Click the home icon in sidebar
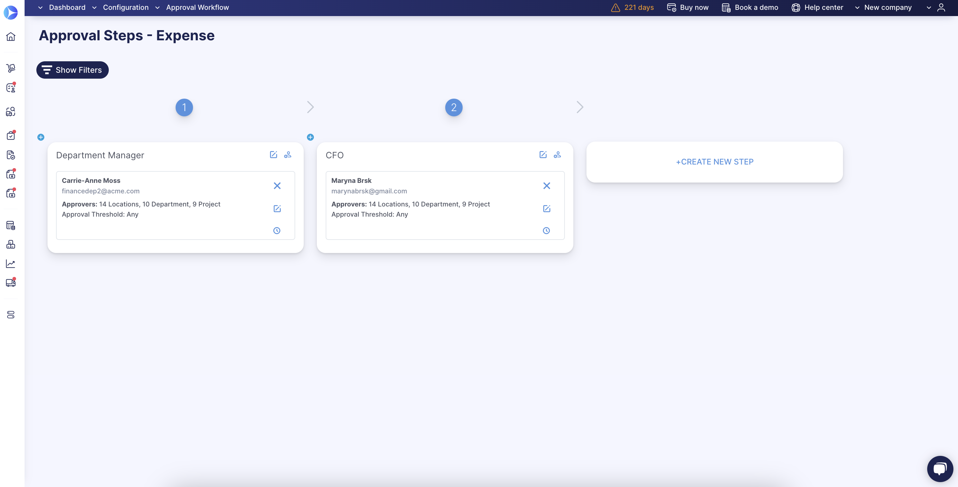 pos(11,36)
